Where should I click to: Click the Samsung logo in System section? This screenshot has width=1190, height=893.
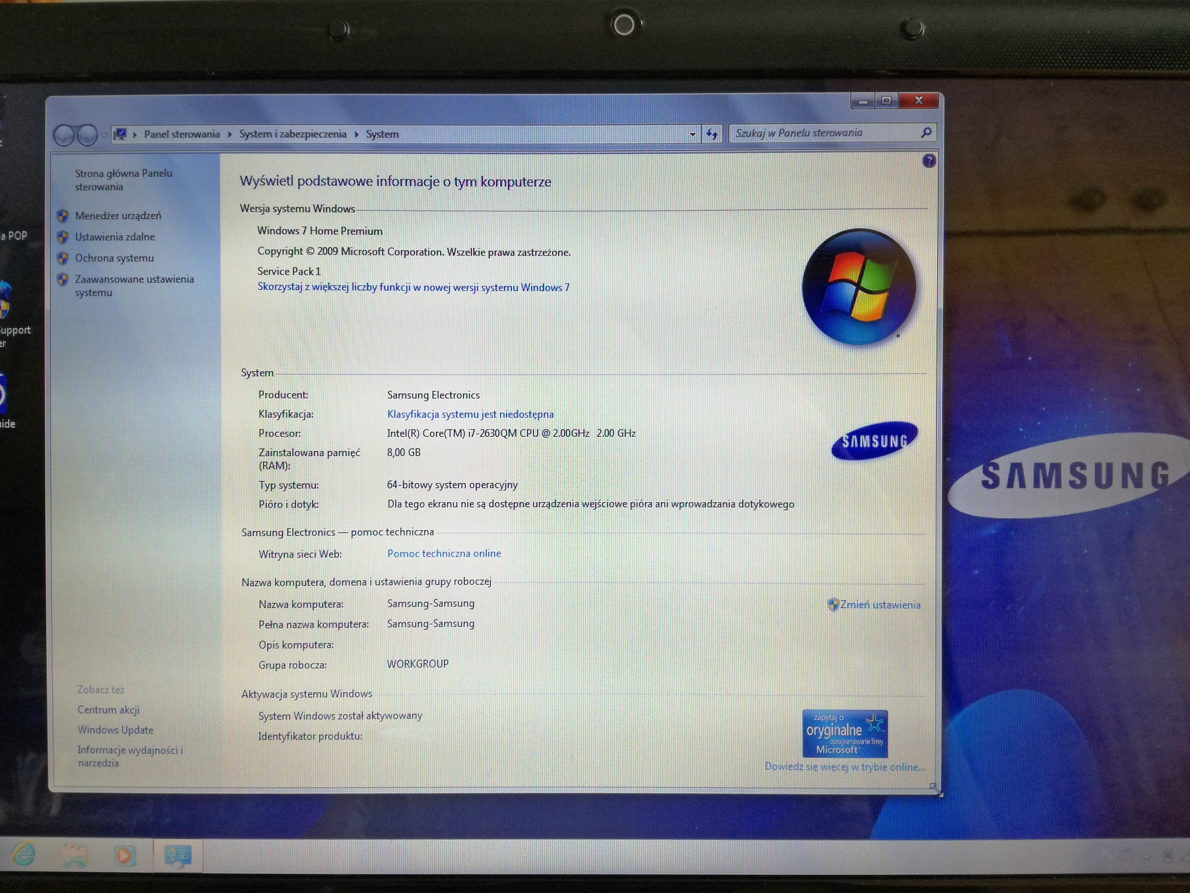pos(873,441)
